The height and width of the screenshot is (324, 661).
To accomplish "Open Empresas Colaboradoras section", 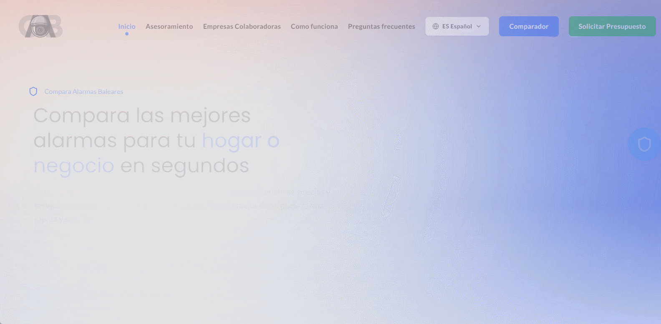I will 242,26.
